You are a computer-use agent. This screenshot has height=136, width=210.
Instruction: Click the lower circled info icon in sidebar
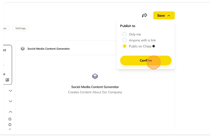10,125
